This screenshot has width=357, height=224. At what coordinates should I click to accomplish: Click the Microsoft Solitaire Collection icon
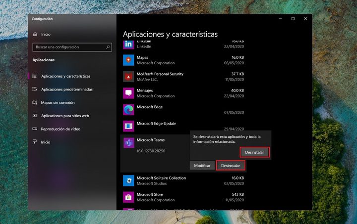tap(128, 180)
